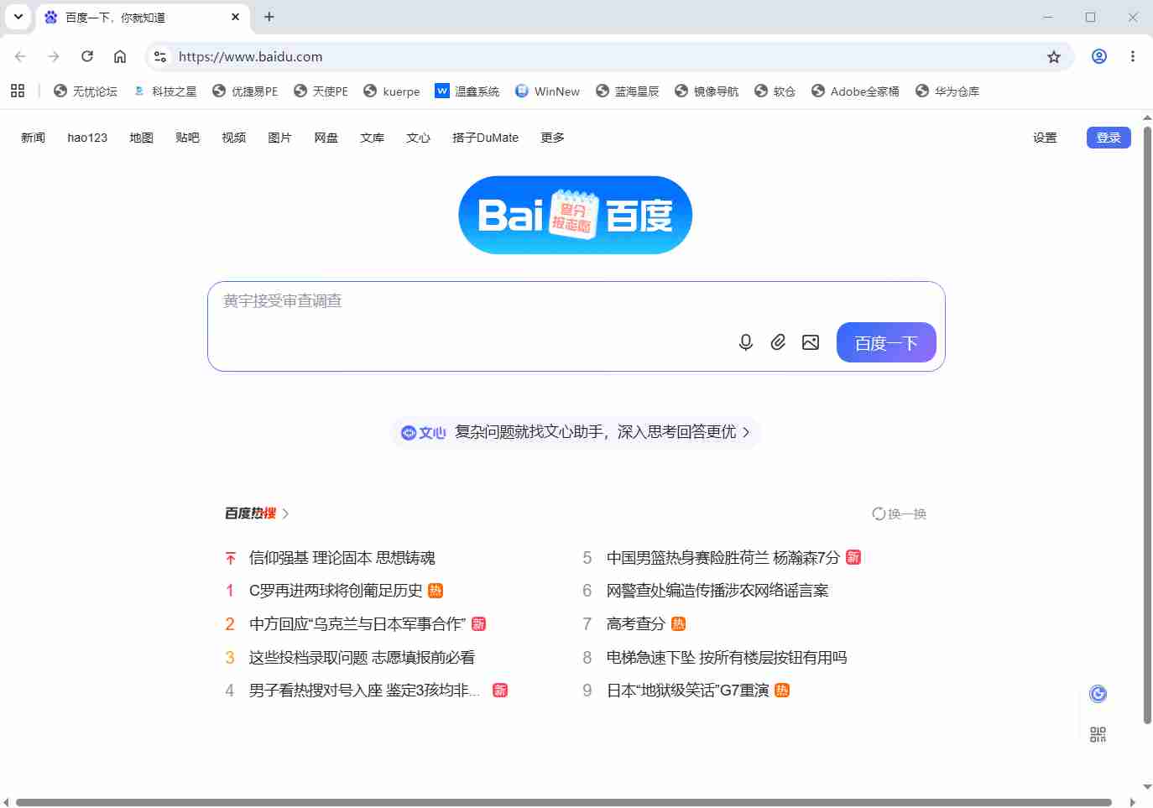Open 无忧论坛 bookmark
The height and width of the screenshot is (808, 1153).
coord(85,91)
